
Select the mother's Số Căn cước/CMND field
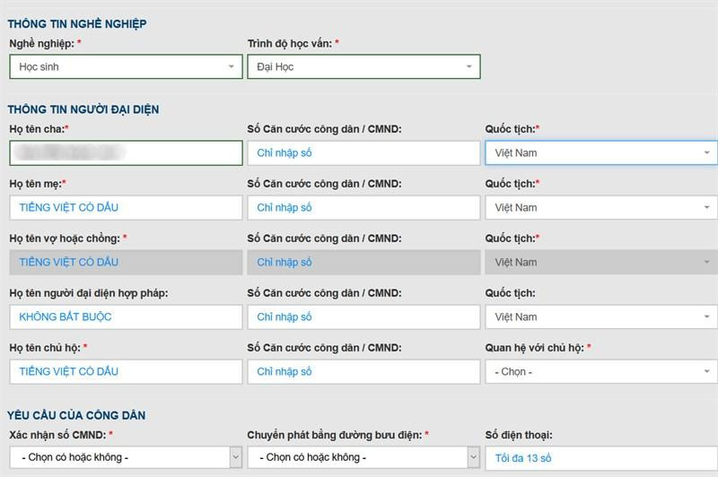[363, 207]
